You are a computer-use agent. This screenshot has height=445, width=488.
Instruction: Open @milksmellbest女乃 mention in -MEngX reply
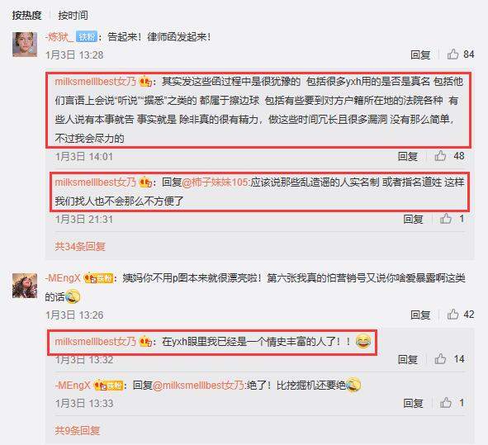click(198, 386)
